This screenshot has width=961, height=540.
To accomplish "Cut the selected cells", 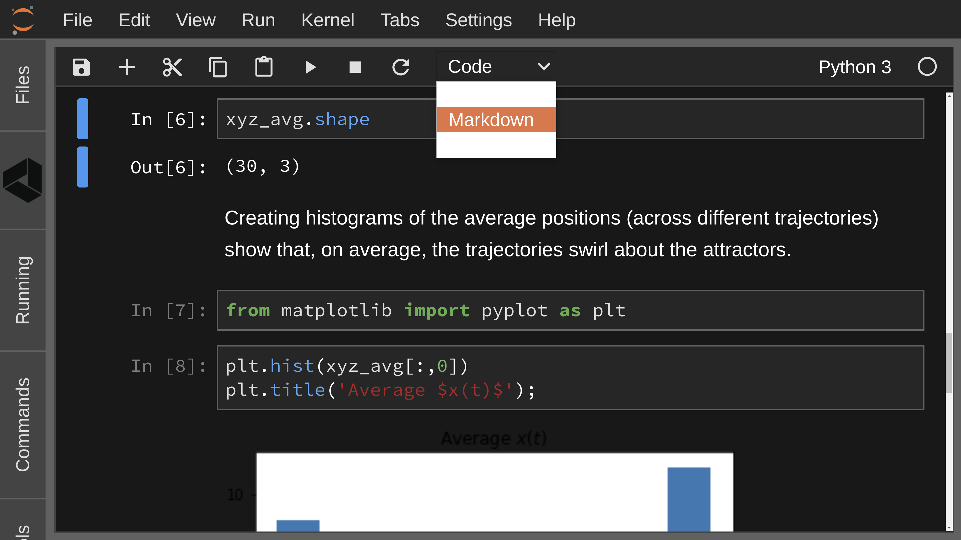I will click(173, 67).
